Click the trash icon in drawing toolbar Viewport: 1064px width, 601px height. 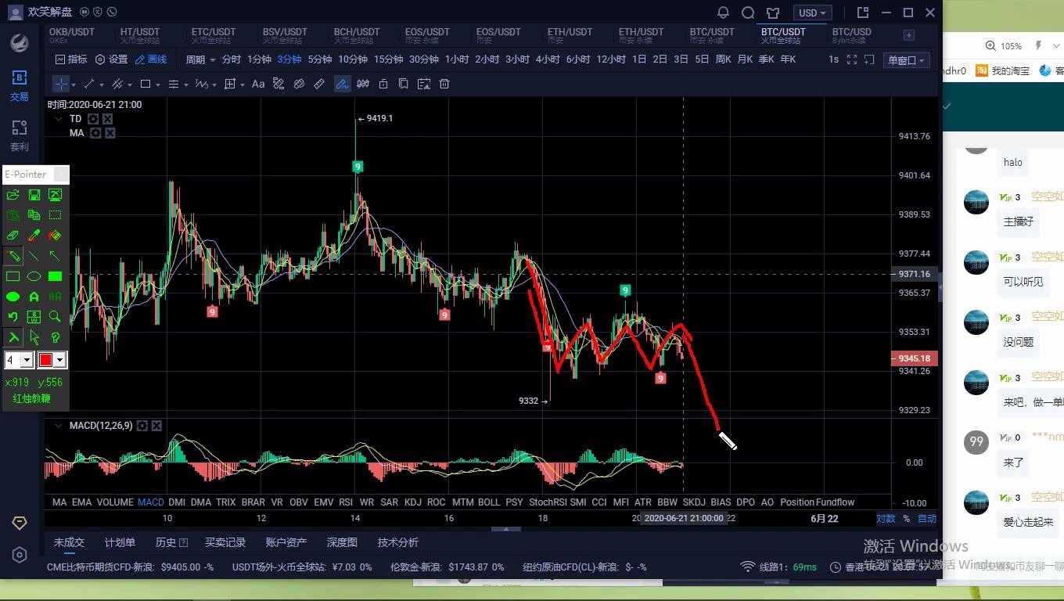(x=444, y=84)
